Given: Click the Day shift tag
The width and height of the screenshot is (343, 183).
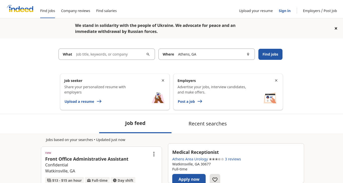Looking at the screenshot, I should coord(123,180).
